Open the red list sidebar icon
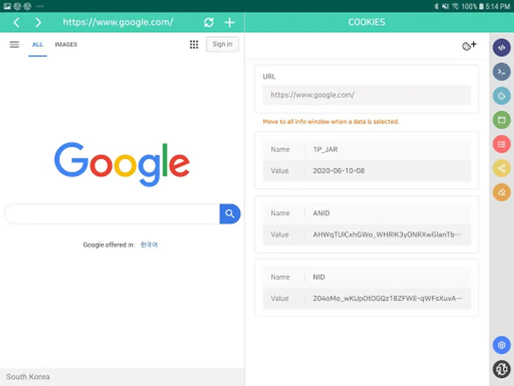 pyautogui.click(x=501, y=144)
